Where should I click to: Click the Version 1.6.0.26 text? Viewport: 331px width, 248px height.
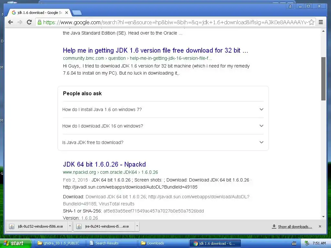80,218
